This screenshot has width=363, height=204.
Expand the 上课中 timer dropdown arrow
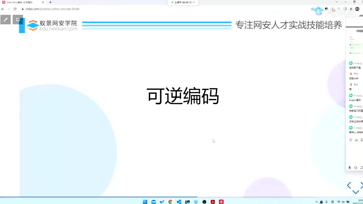pyautogui.click(x=194, y=2)
